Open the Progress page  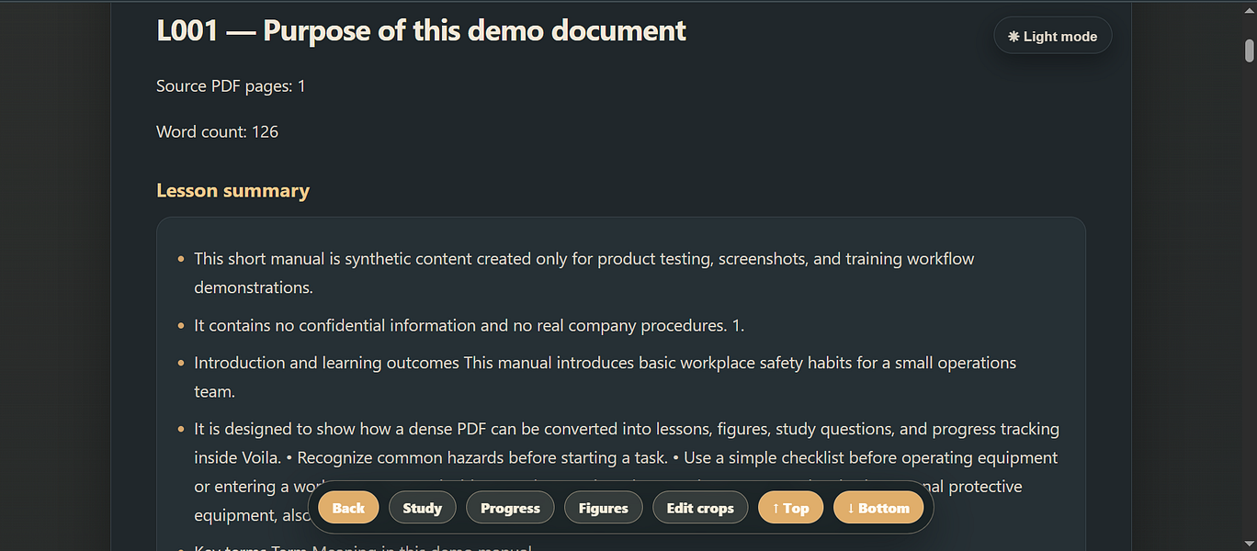point(510,508)
